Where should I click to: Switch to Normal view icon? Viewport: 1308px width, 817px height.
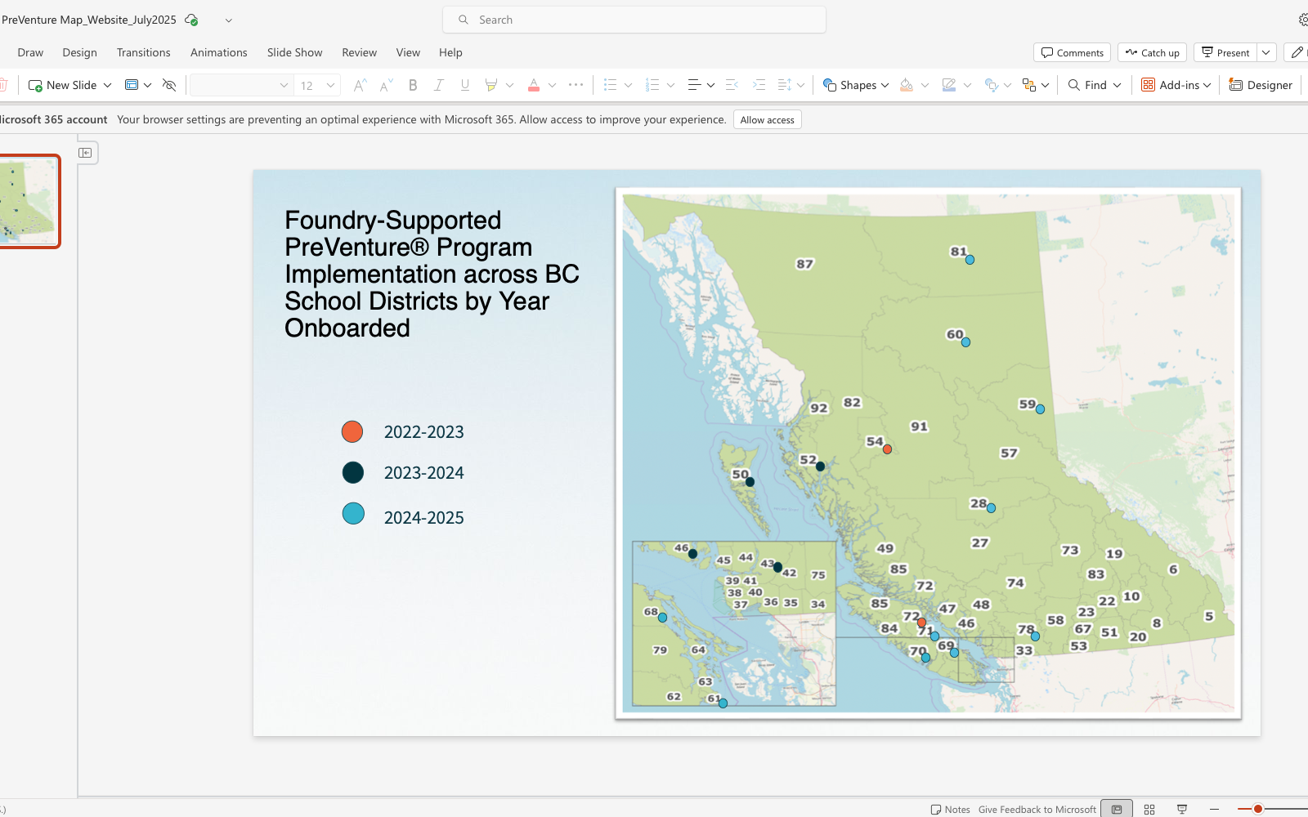coord(1117,809)
